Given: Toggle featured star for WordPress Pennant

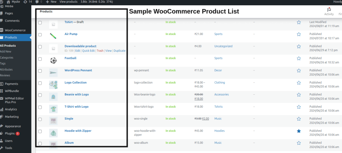Looking at the screenshot, I should [299, 71].
